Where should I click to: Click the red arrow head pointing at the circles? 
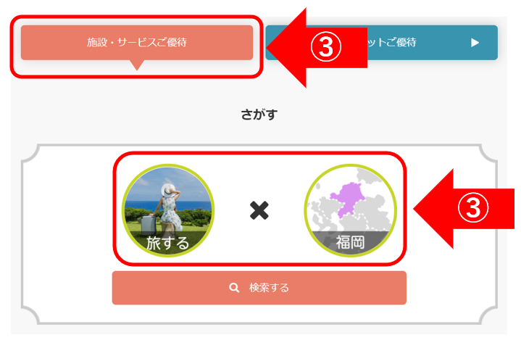434,209
